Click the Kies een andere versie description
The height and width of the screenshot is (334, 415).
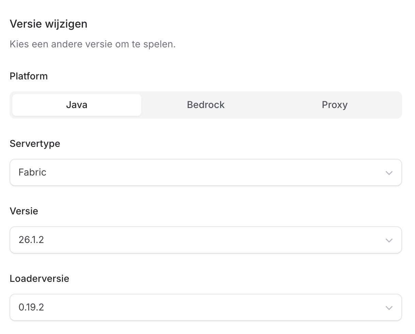pyautogui.click(x=93, y=44)
